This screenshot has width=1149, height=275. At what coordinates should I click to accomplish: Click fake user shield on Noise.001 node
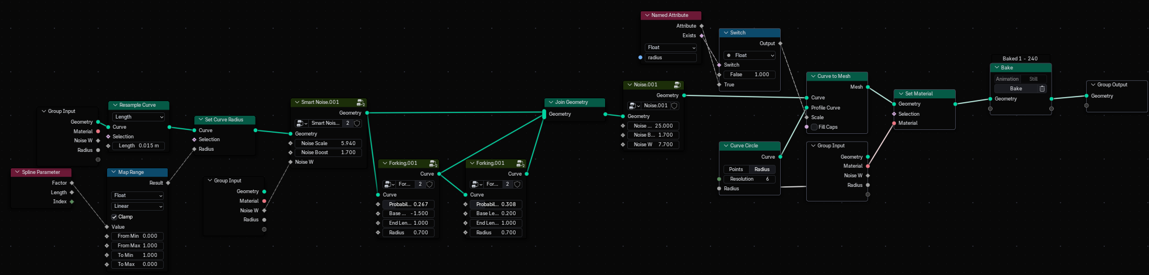tap(674, 106)
